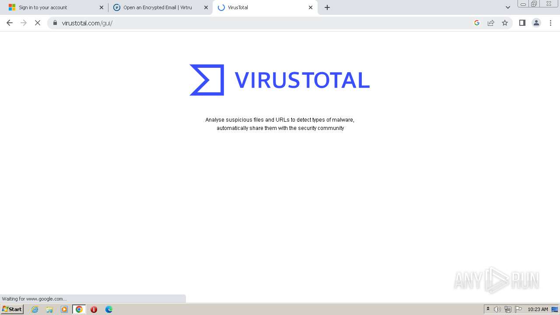Open the Chrome three-dot menu
Screen dimensions: 560x315
click(550, 23)
